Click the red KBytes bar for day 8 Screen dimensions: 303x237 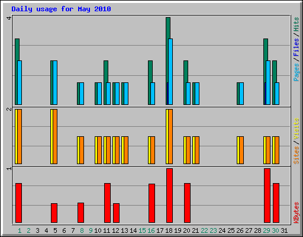[x=80, y=213]
